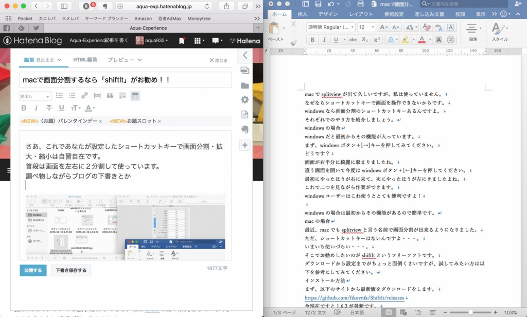
Task: Click the Print icon in Word
Action: 361,4
